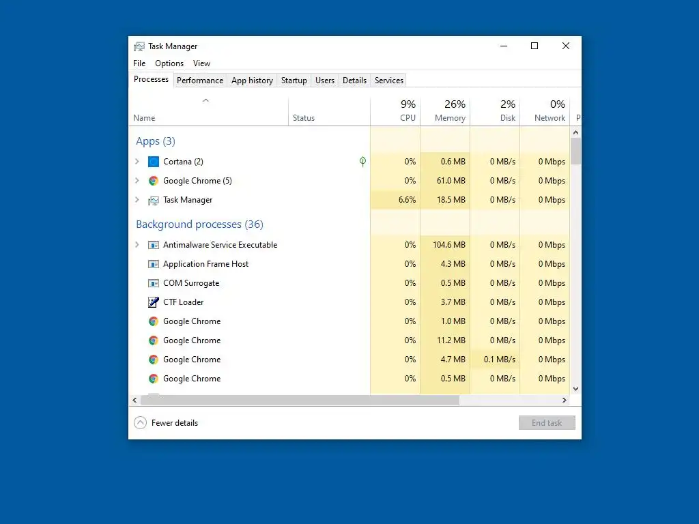
Task: Click the Task Manager row icon
Action: [154, 200]
